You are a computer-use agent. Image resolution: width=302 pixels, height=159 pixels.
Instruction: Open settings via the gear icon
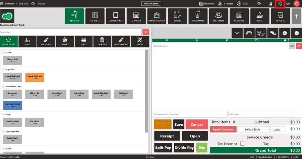pos(280,4)
